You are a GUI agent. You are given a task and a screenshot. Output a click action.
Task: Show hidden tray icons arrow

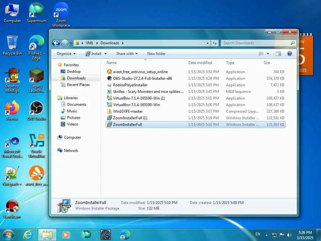(x=267, y=235)
